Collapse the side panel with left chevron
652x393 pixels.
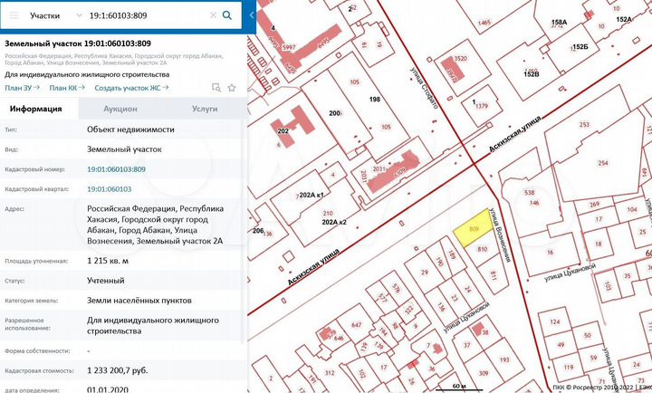click(x=251, y=15)
